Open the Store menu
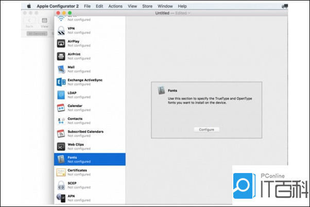 point(147,6)
